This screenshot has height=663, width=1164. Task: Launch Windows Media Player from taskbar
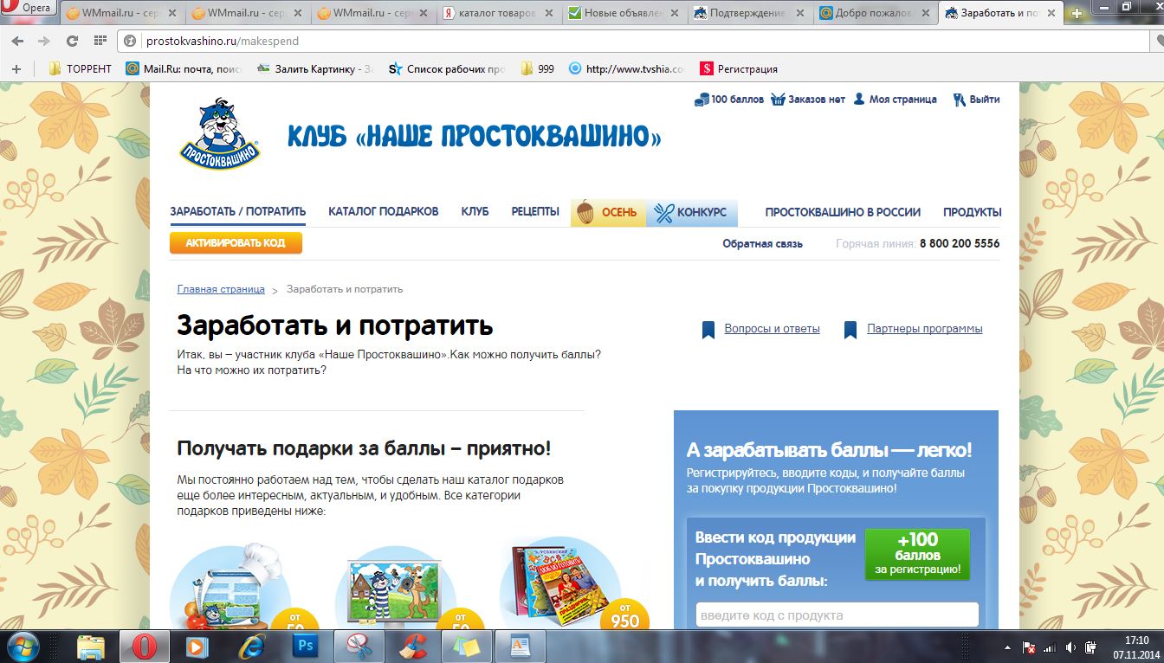point(198,647)
